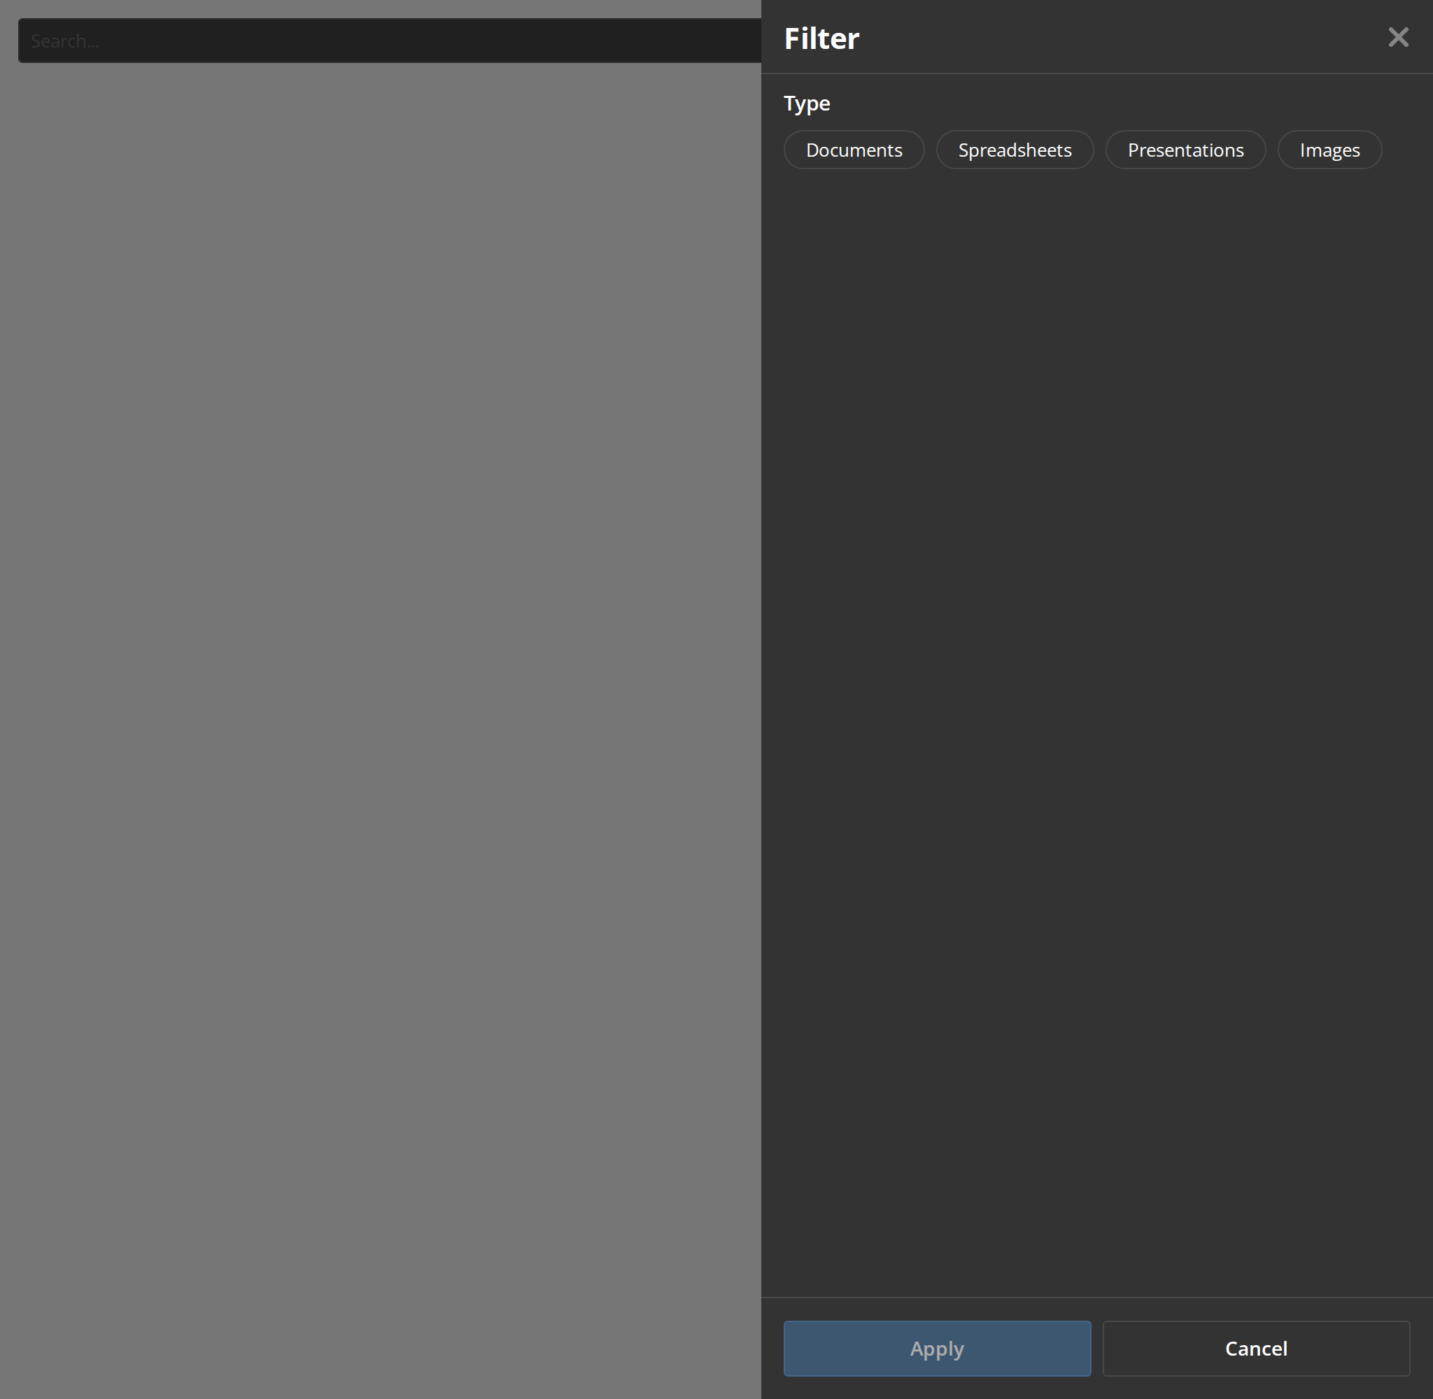This screenshot has height=1399, width=1433.
Task: Click the cross icon beside the Filter title
Action: [x=1398, y=38]
